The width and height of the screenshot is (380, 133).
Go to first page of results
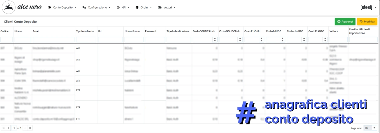click(3, 128)
